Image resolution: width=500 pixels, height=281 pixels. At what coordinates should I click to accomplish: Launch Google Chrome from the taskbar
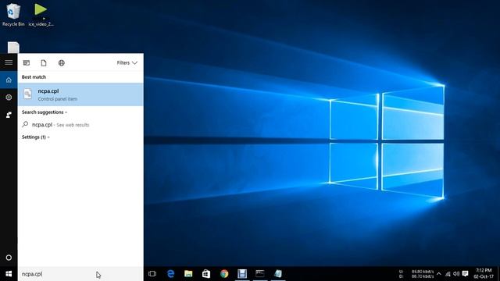pyautogui.click(x=224, y=274)
